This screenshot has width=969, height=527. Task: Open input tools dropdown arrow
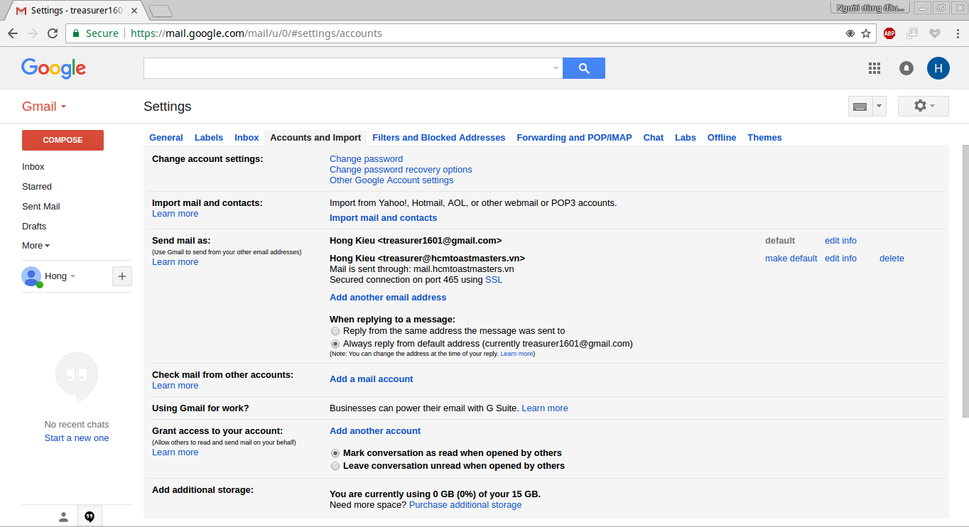click(x=879, y=107)
